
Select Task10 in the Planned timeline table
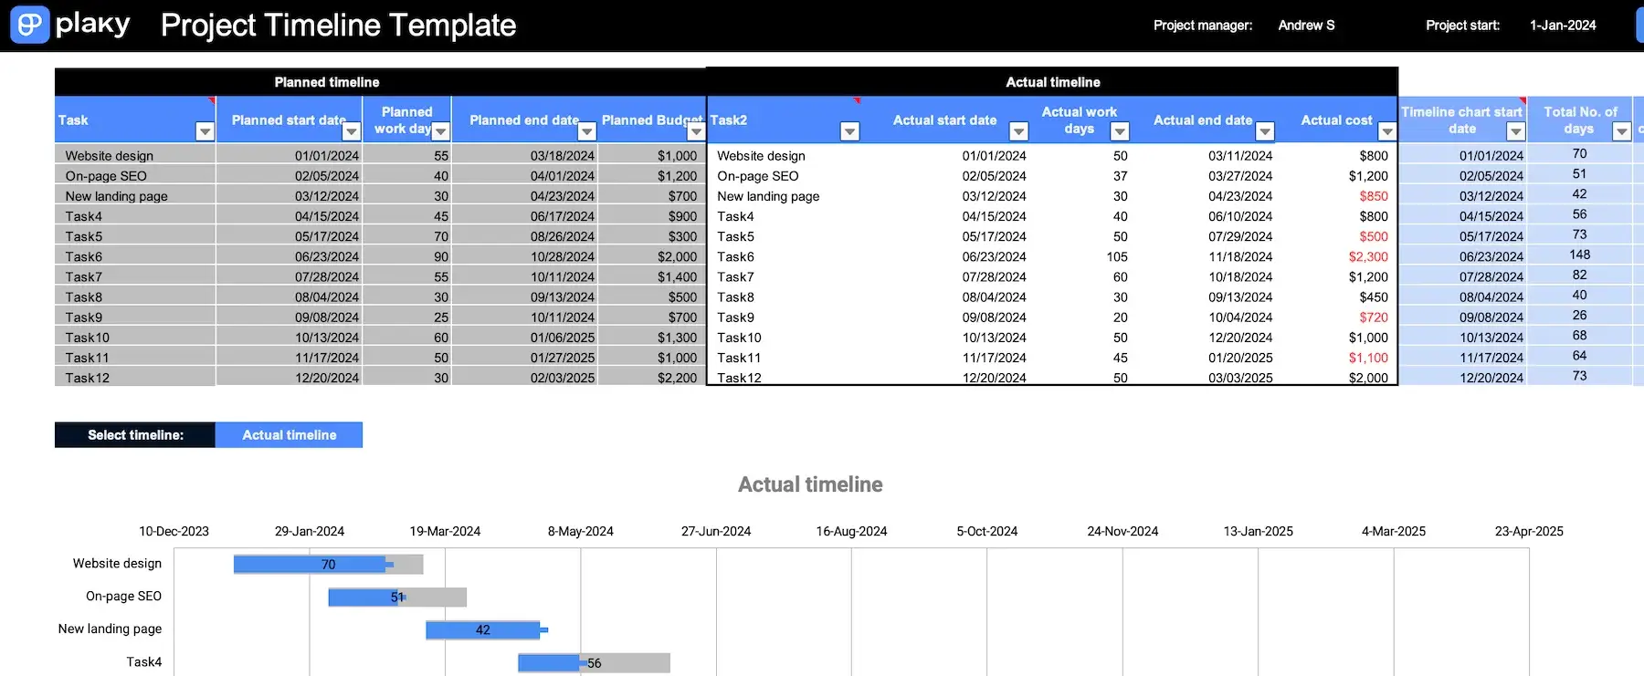(135, 337)
